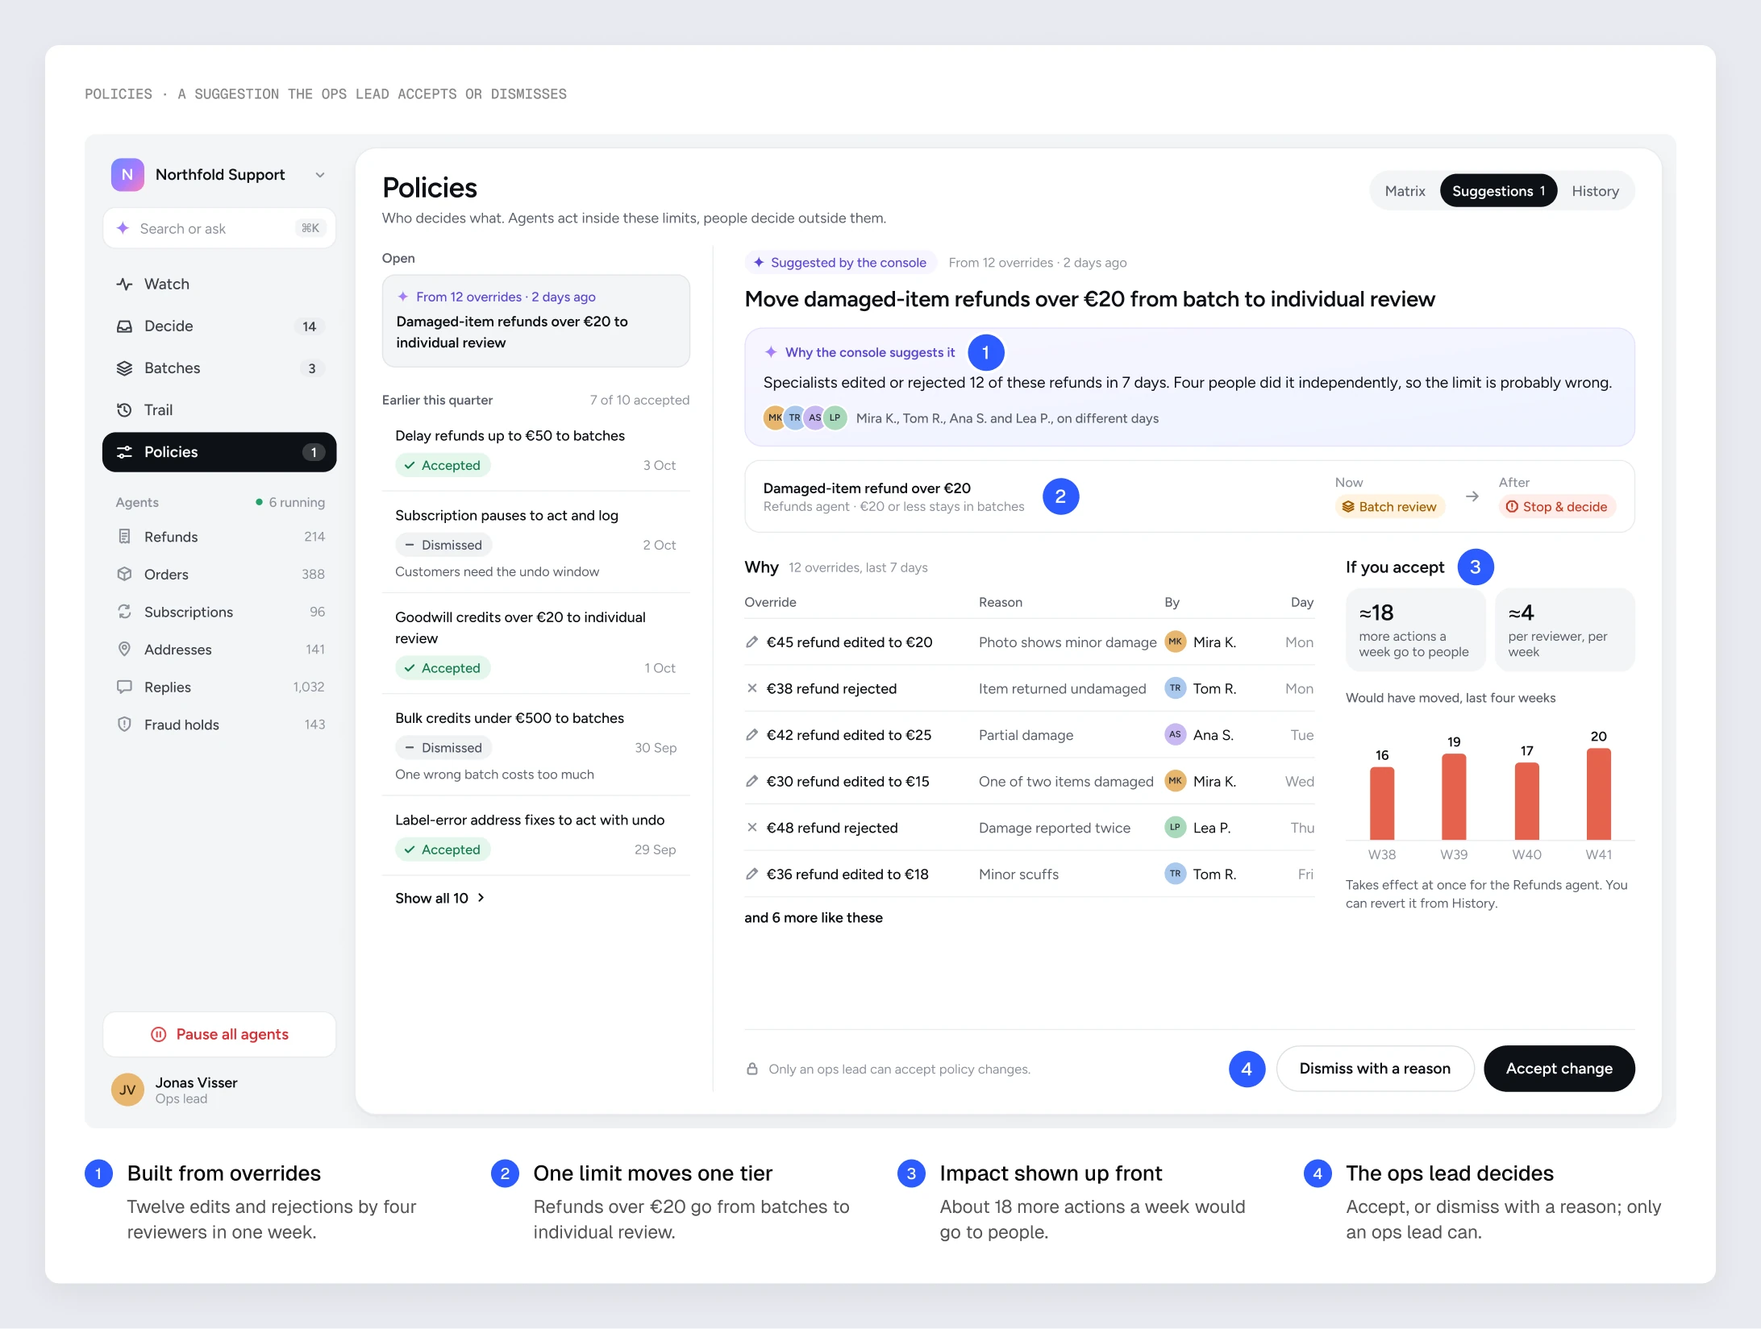Click the Suggested by the console chip
Image resolution: width=1761 pixels, height=1329 pixels.
point(839,263)
